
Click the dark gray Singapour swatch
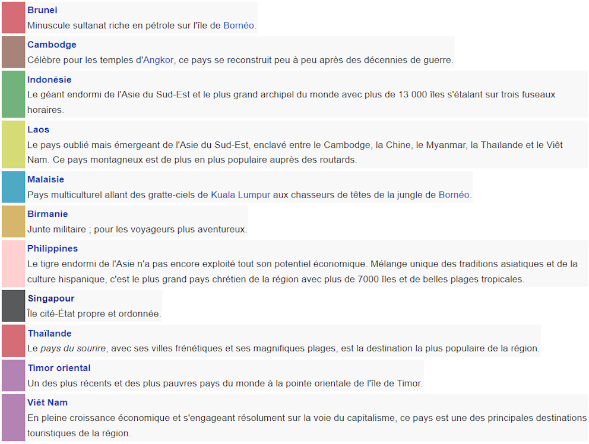14,306
